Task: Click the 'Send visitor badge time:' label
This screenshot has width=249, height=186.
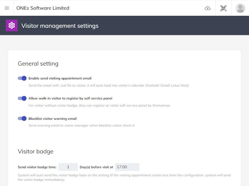Action: tap(37, 167)
